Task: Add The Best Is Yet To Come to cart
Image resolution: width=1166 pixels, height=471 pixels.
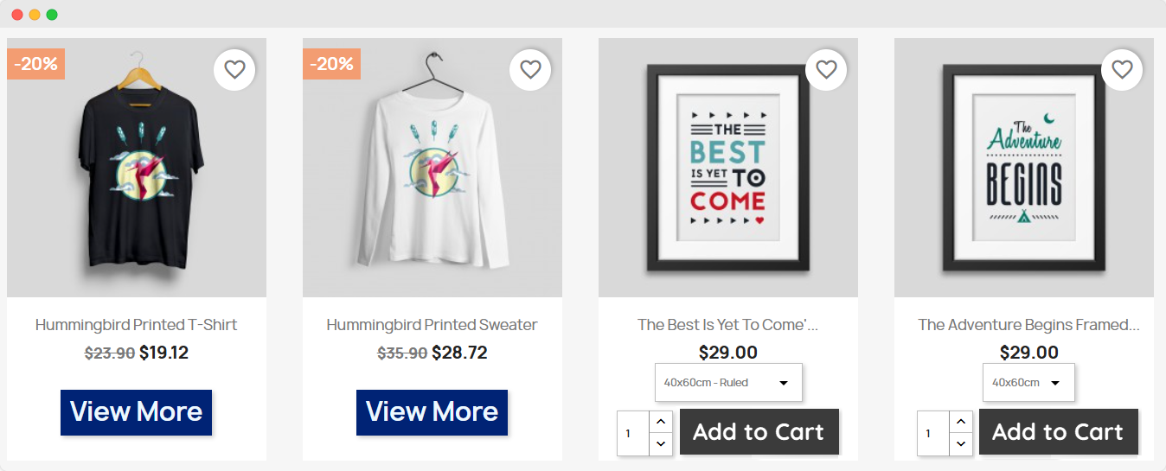Action: (759, 431)
